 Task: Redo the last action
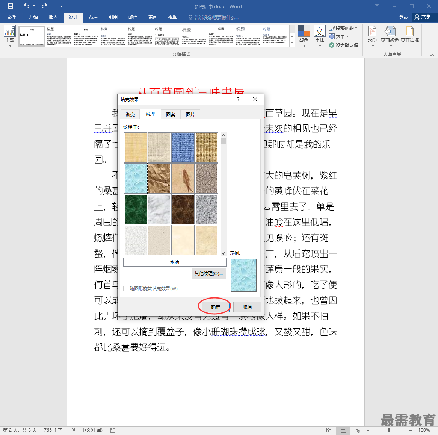click(44, 6)
